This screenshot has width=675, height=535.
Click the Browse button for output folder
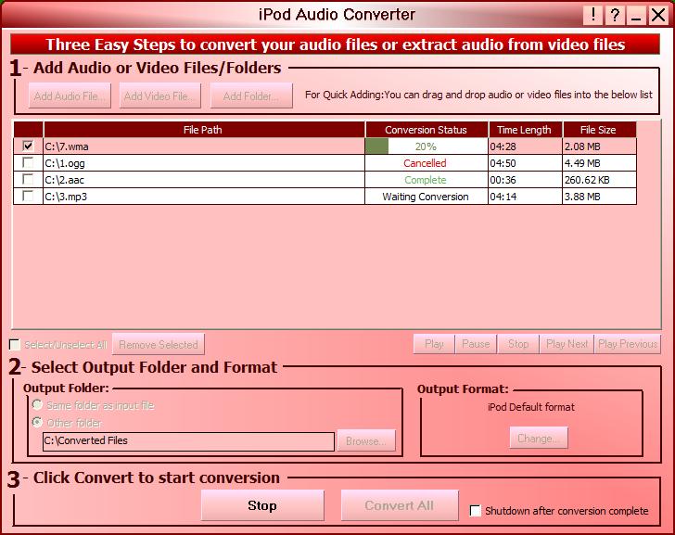click(366, 440)
